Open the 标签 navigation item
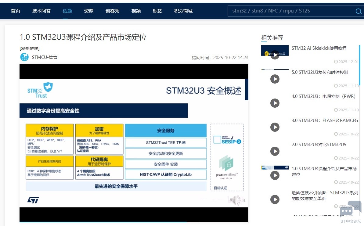Screen dimensions: 364x226 click(x=157, y=11)
